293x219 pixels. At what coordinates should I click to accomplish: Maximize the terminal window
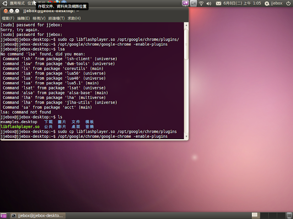tap(17, 11)
